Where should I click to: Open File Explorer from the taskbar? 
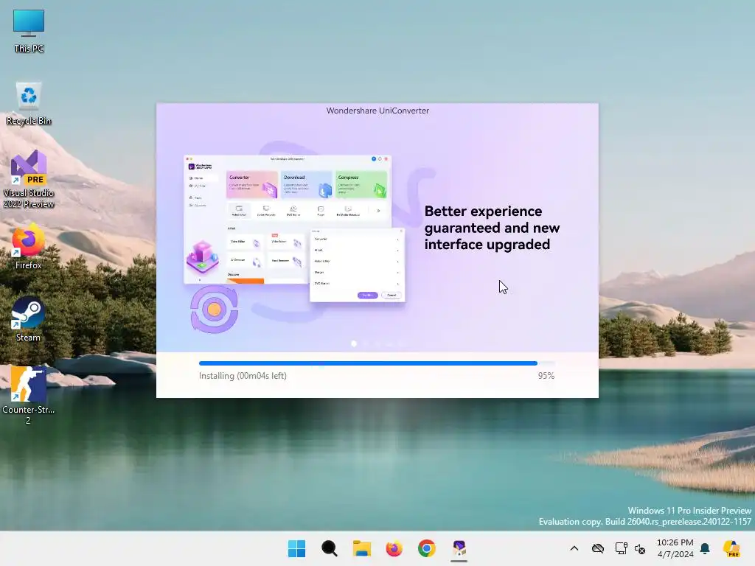pyautogui.click(x=361, y=548)
